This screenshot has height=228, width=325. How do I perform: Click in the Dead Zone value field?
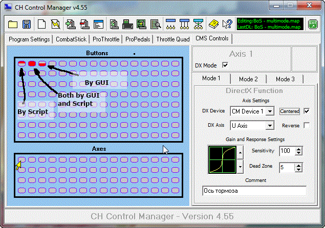click(287, 167)
